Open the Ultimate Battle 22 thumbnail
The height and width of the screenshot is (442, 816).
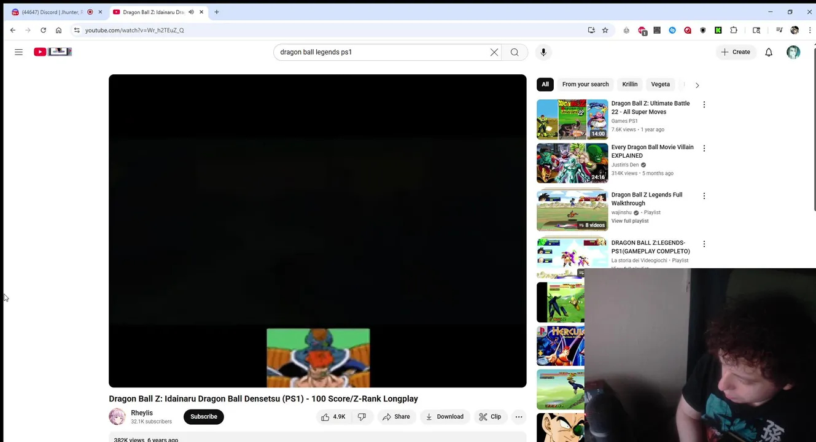coord(572,120)
